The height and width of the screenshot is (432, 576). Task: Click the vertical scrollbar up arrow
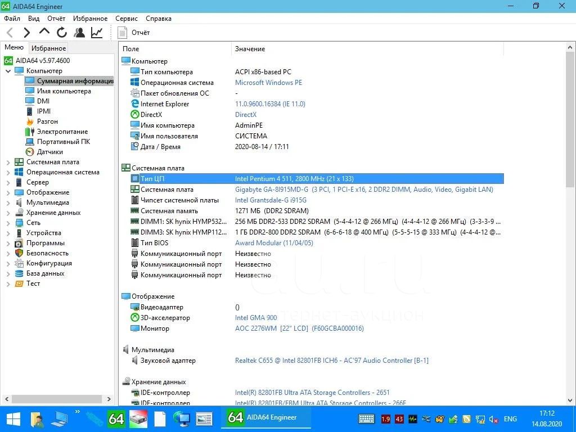pyautogui.click(x=570, y=48)
